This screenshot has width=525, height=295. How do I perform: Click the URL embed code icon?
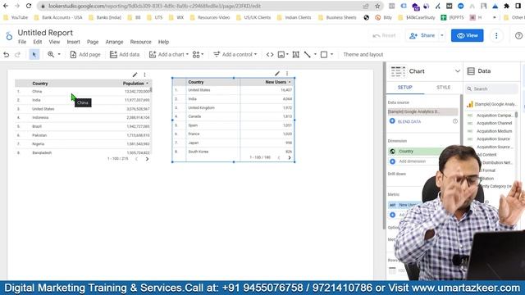pos(270,55)
